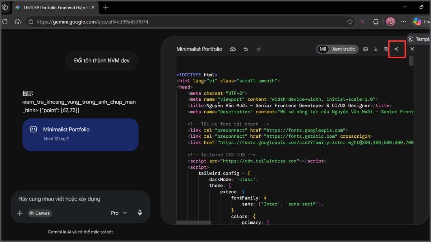The image size is (431, 242).
Task: Click the "Tailwind CSS CDN" comment line
Action: coord(221,155)
